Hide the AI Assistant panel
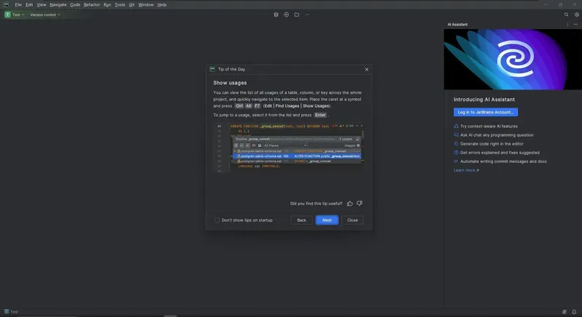This screenshot has height=317, width=582. click(x=575, y=25)
